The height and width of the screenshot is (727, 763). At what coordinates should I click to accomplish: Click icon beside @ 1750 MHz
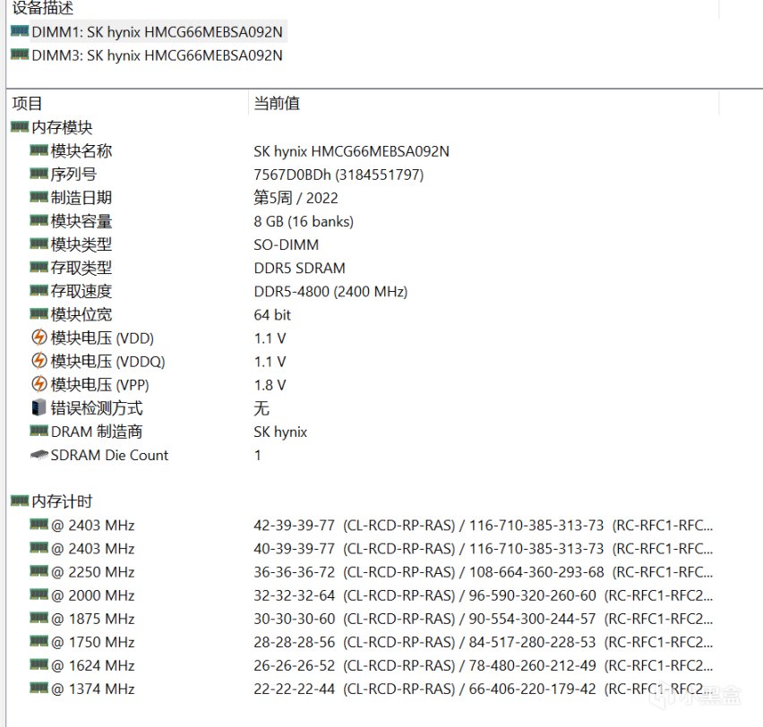coord(39,641)
